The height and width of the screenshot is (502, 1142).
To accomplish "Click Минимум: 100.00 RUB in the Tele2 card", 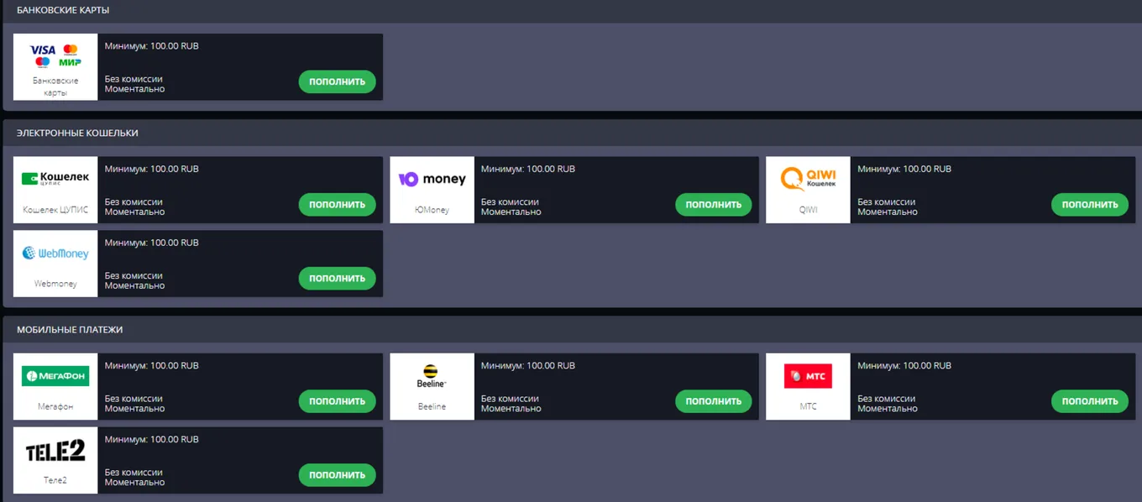I will point(151,439).
